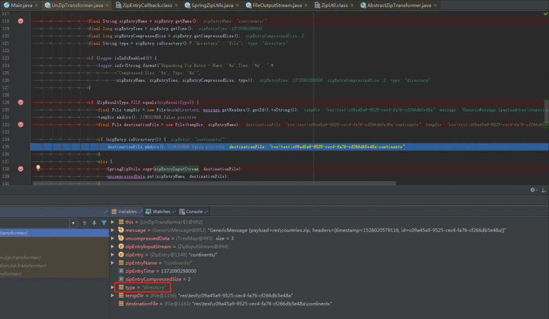Click the filter funnel icon in frames toolbar

104,222
